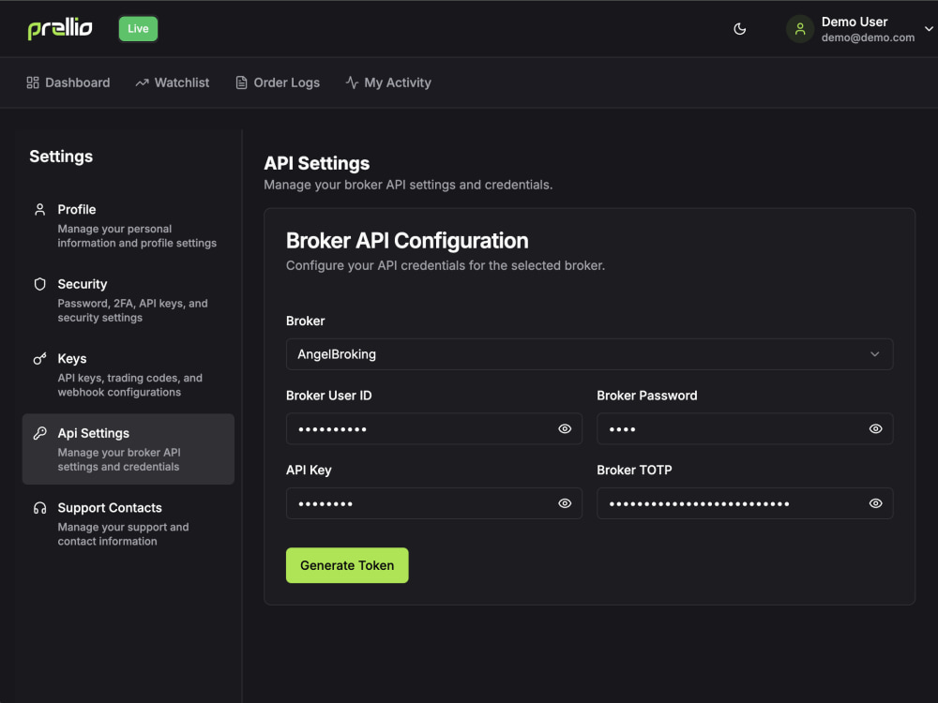The image size is (938, 703).
Task: Open the My Activity tab
Action: (x=388, y=82)
